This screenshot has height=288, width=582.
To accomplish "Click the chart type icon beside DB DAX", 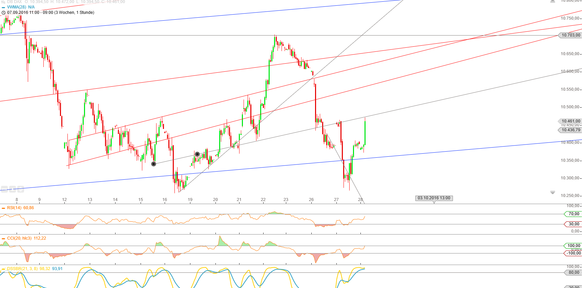I will [x=3, y=2].
